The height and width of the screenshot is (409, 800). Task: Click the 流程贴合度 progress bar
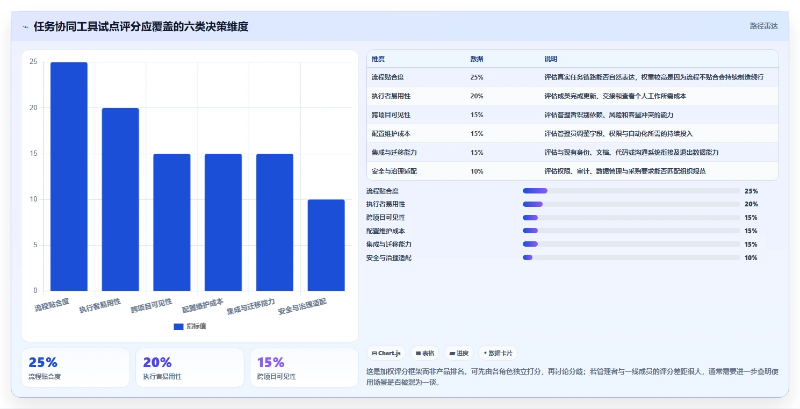coord(631,191)
